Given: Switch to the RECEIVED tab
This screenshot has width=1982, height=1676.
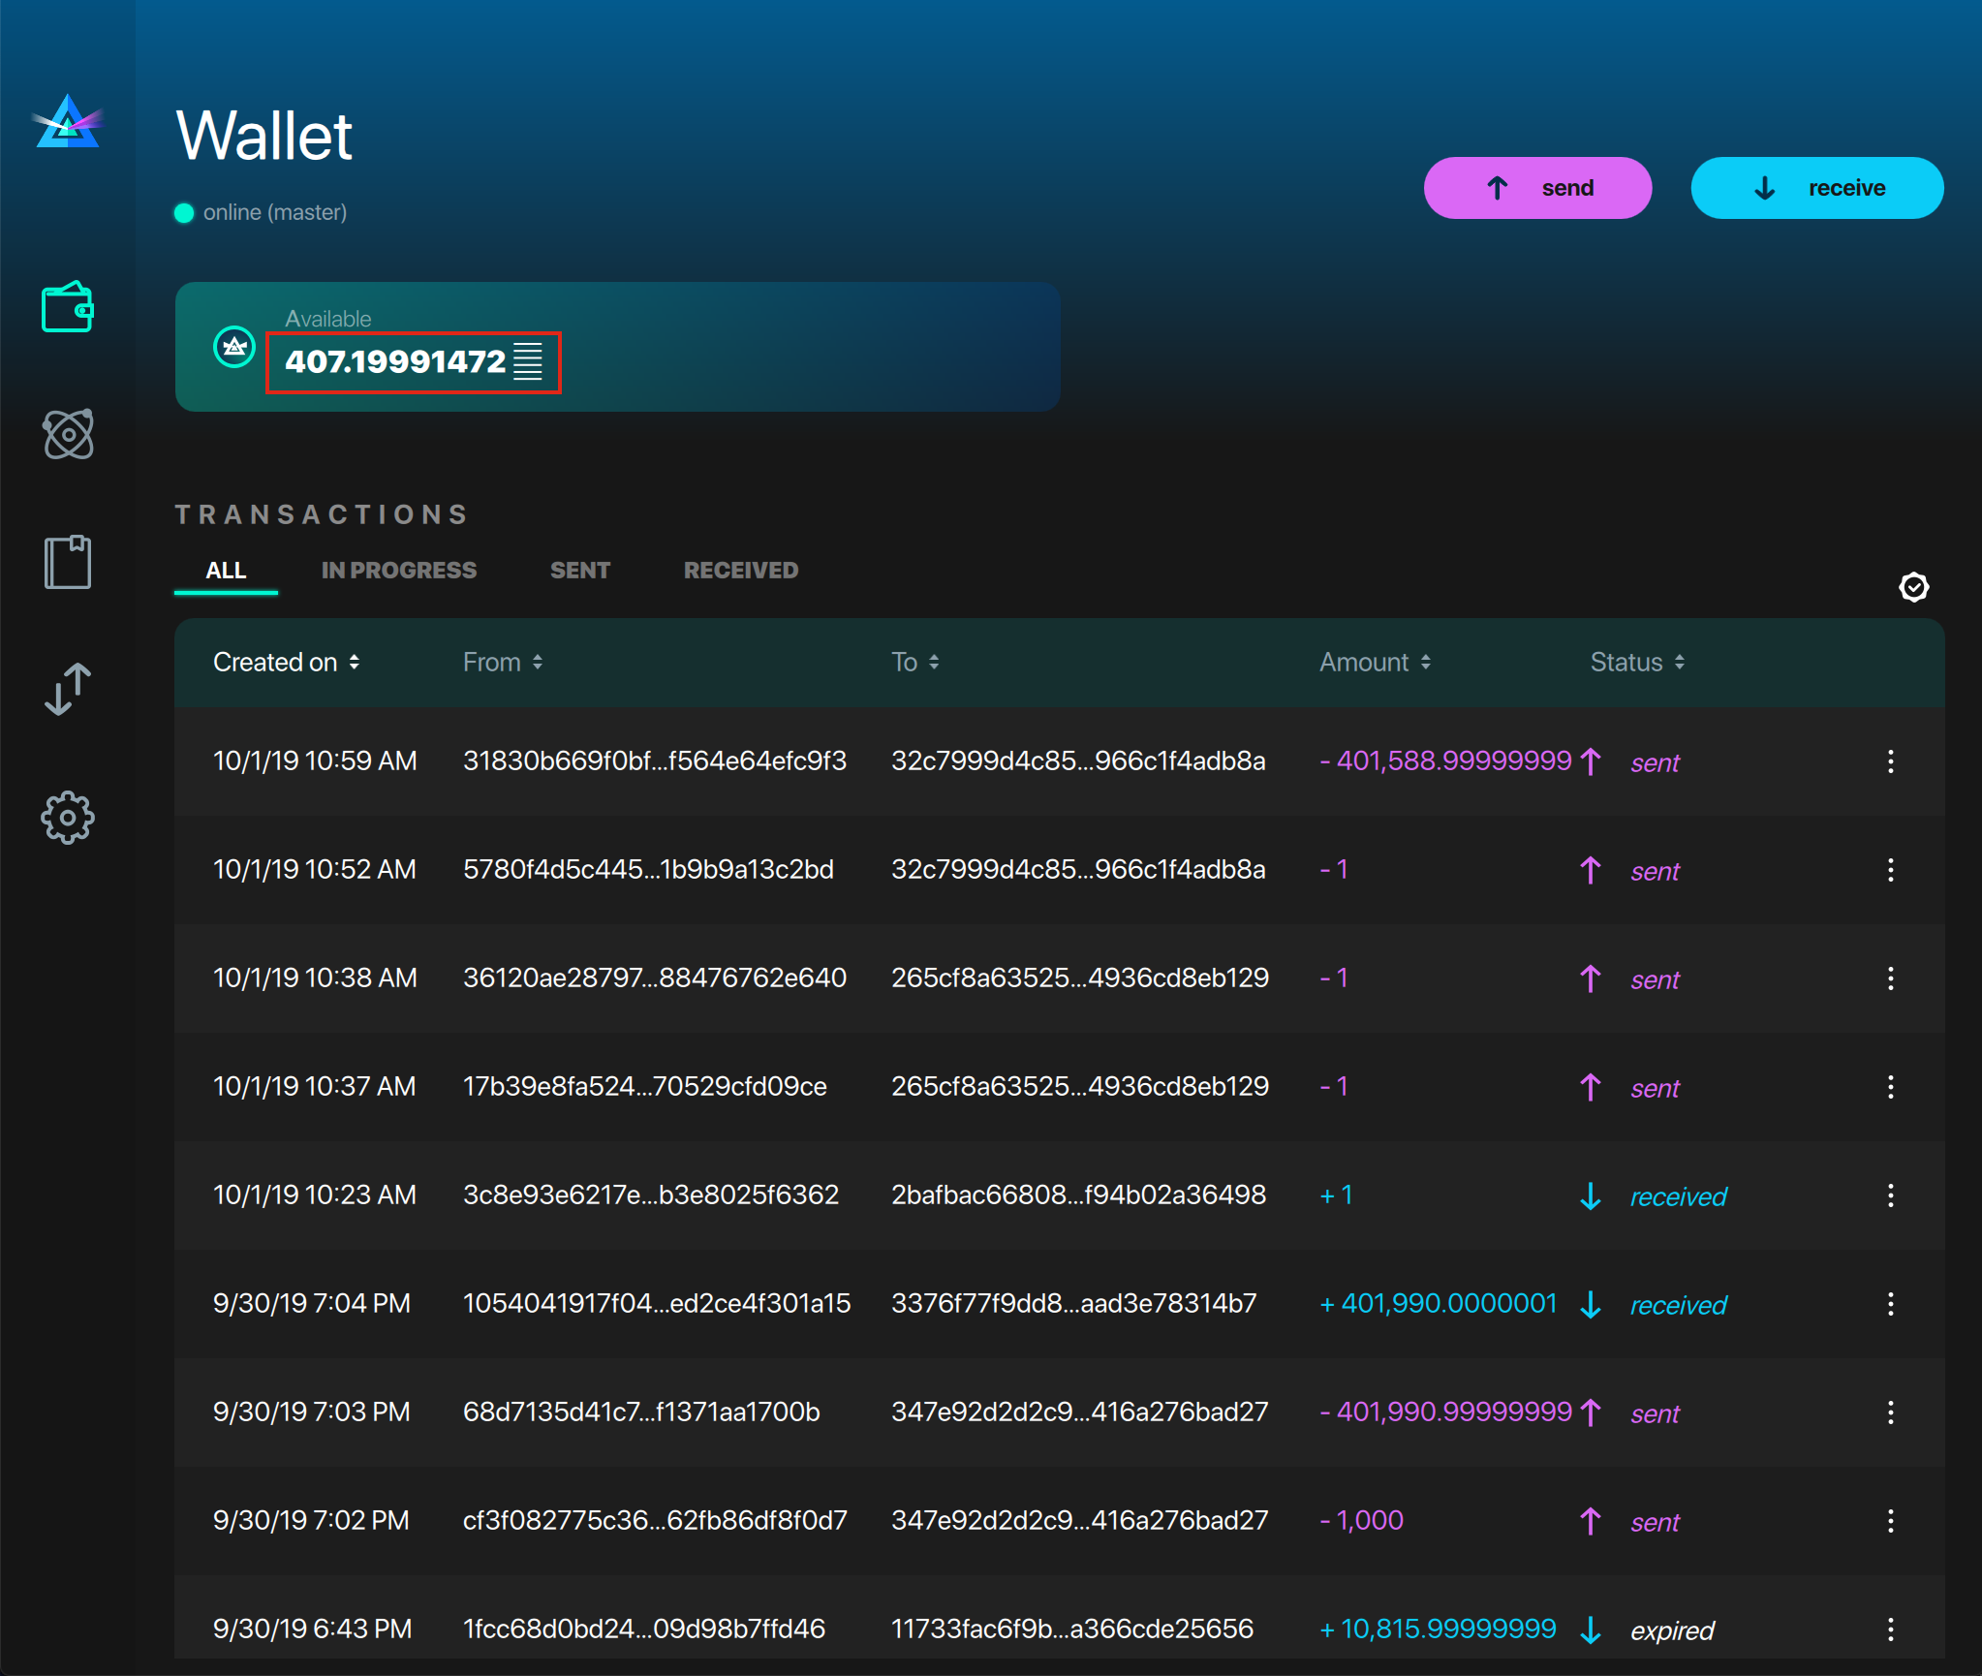Looking at the screenshot, I should [x=740, y=570].
